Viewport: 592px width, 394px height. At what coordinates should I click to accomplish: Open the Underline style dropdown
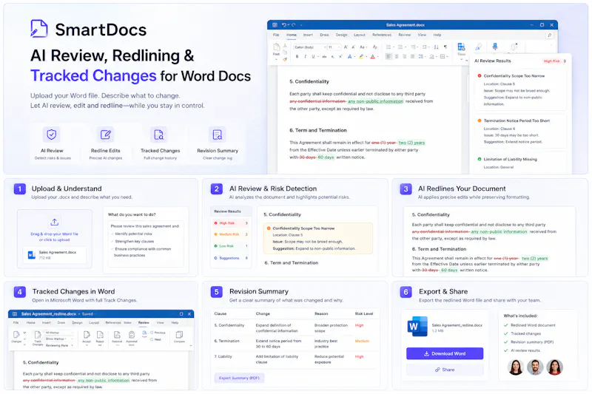[317, 57]
